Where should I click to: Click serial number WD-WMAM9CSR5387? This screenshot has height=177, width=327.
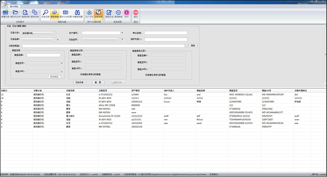(x=273, y=94)
